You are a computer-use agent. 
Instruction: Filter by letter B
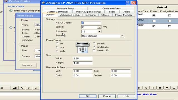tap(29, 88)
